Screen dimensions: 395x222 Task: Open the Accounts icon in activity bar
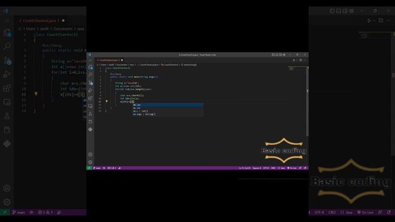[91, 155]
